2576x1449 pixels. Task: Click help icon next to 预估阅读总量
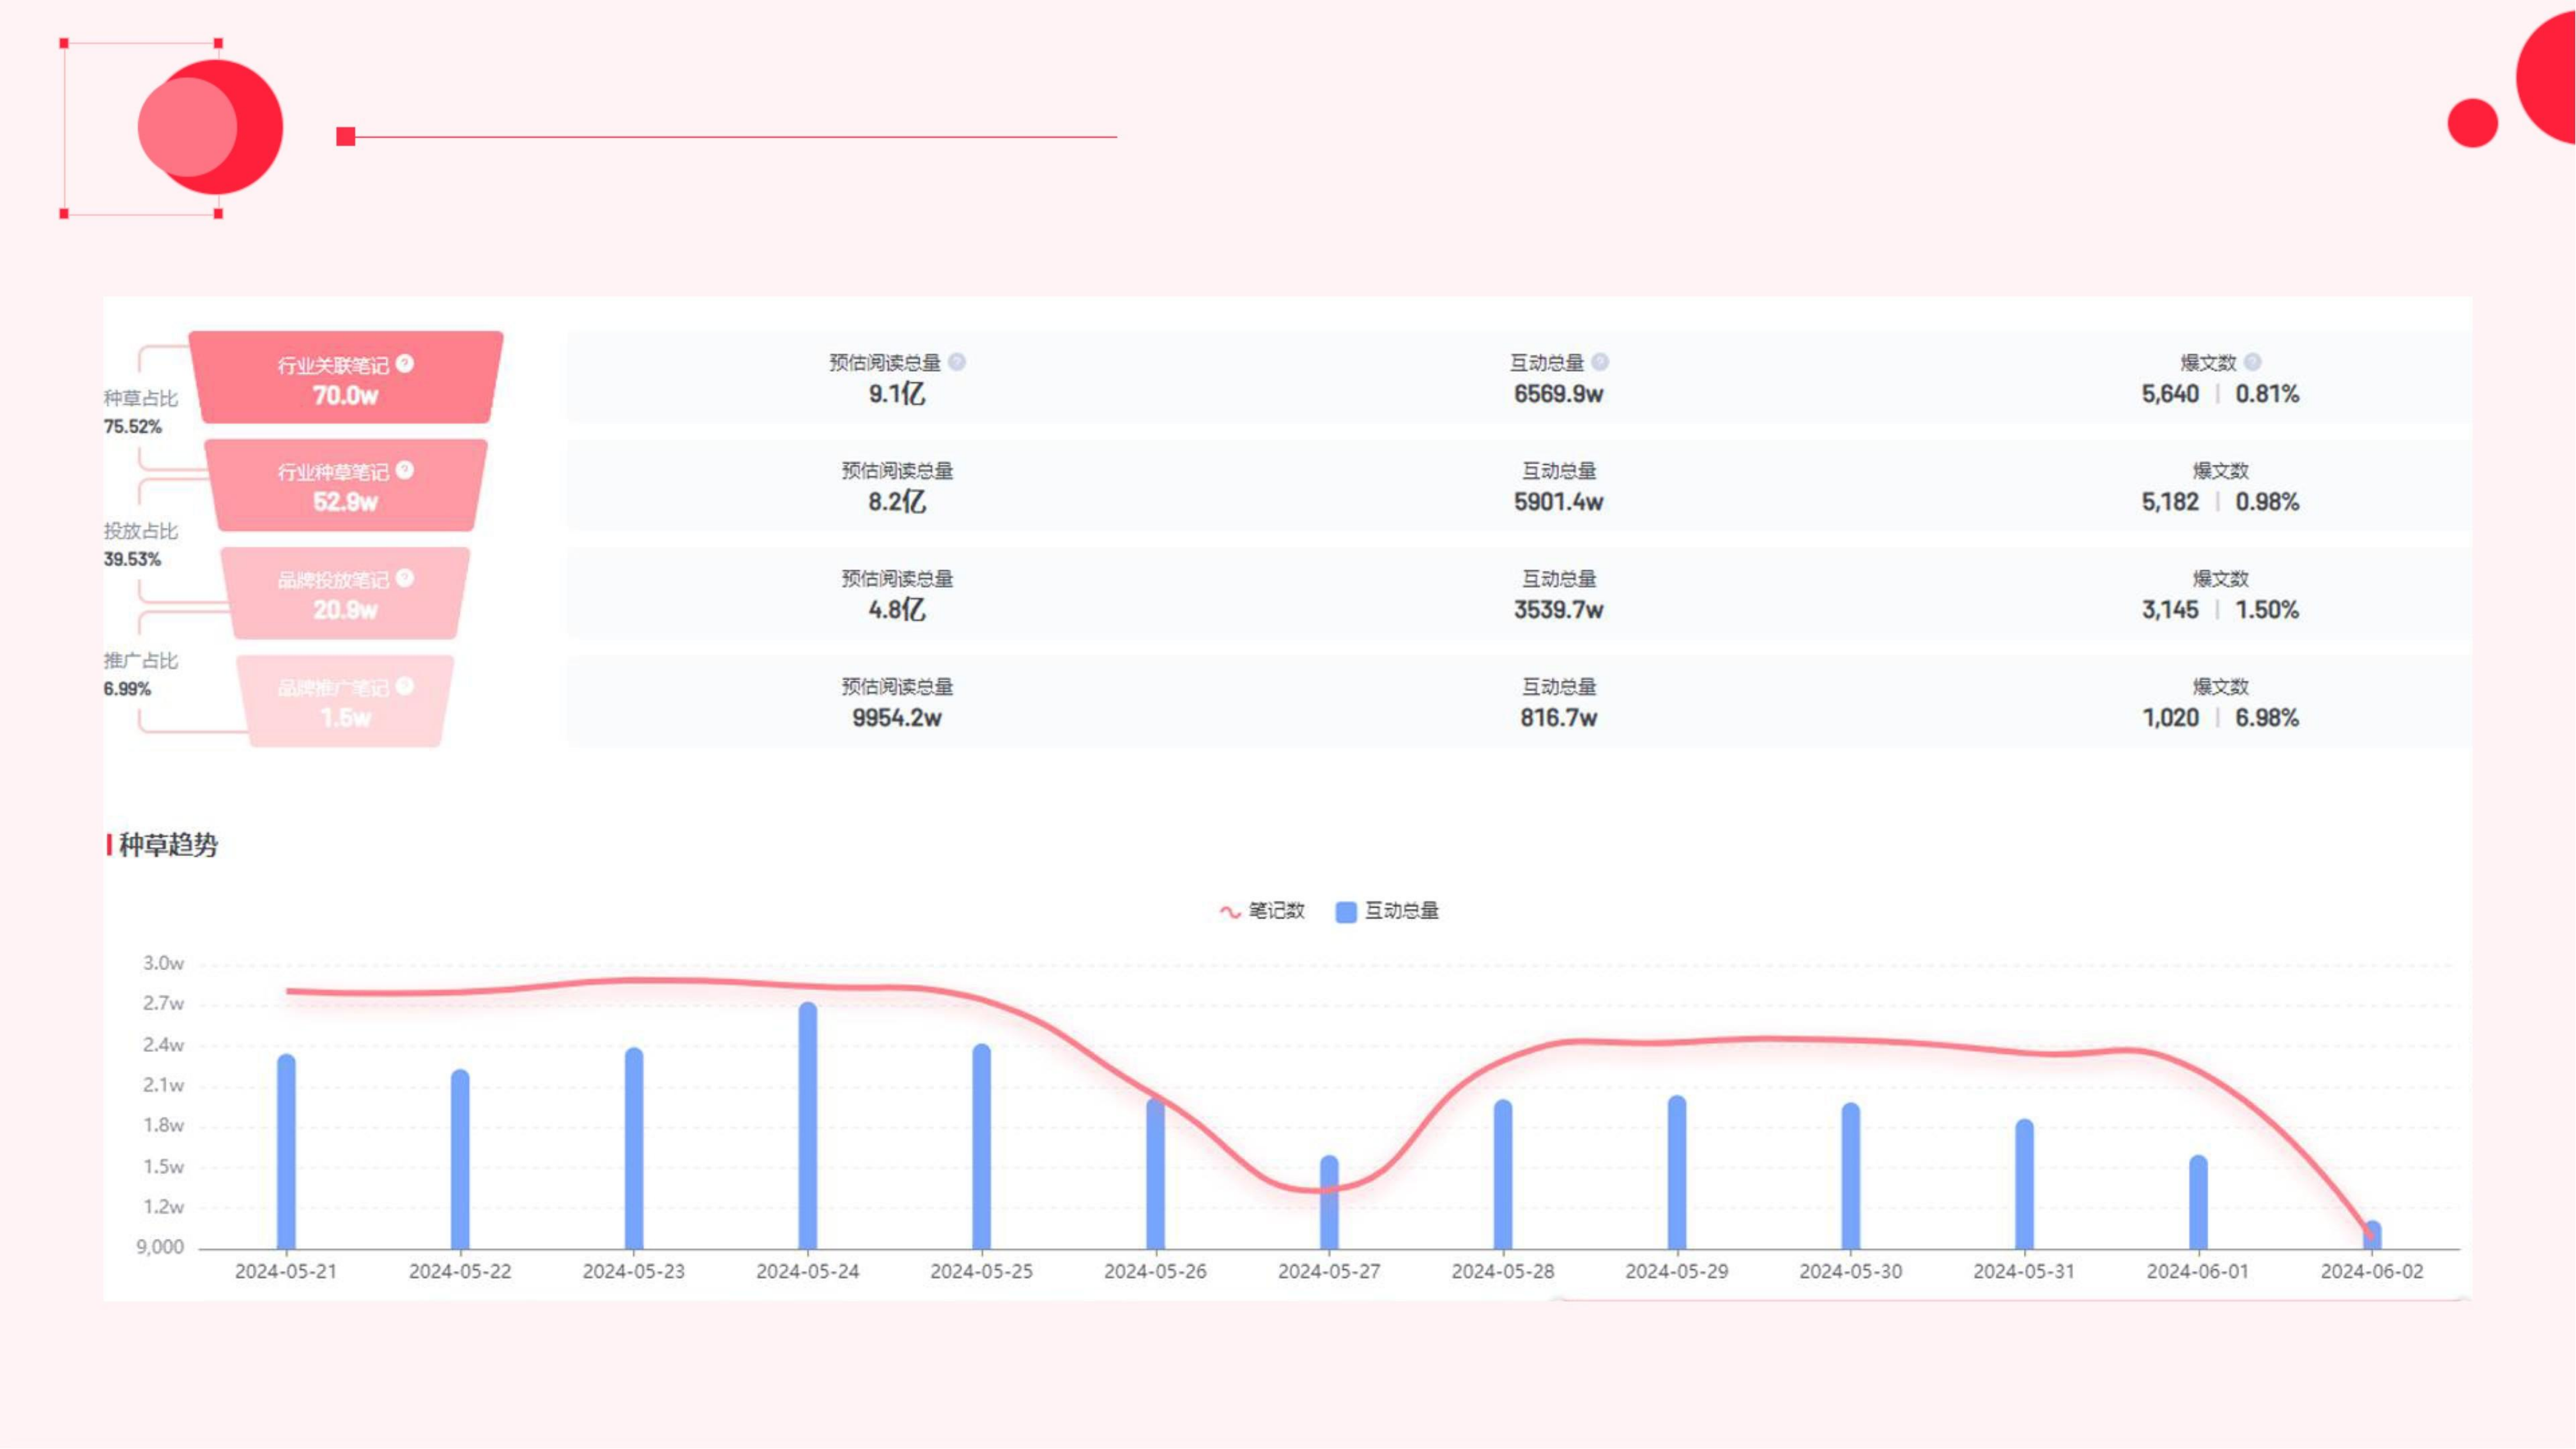(x=957, y=362)
